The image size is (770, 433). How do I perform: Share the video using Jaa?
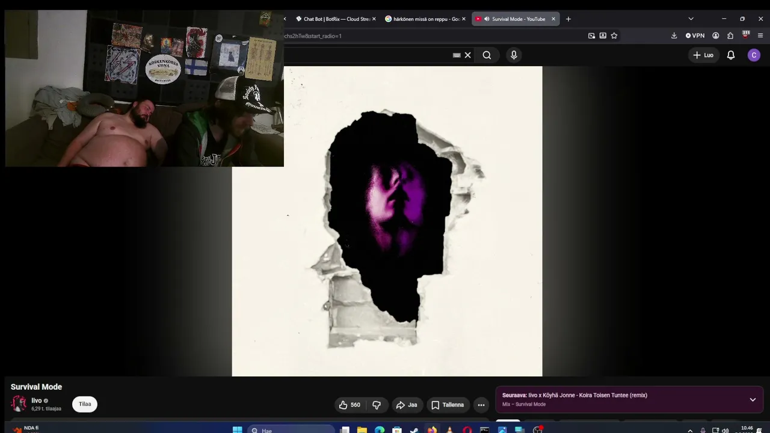(x=406, y=405)
